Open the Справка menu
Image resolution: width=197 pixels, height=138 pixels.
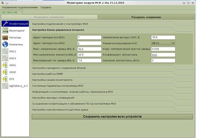[x=46, y=8]
